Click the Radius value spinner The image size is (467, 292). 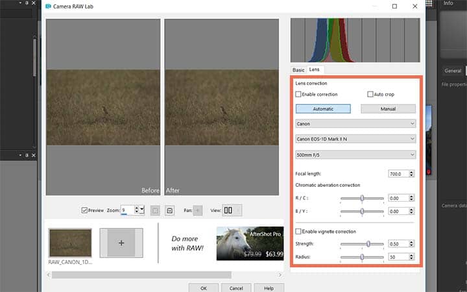pyautogui.click(x=412, y=257)
